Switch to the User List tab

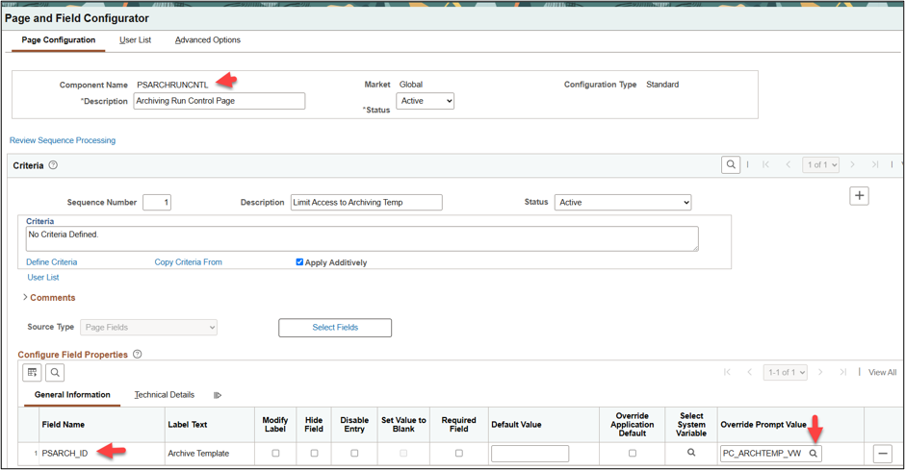[135, 39]
